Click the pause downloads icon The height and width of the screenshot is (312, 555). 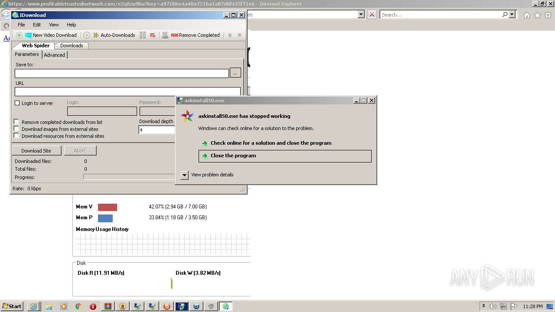(143, 35)
